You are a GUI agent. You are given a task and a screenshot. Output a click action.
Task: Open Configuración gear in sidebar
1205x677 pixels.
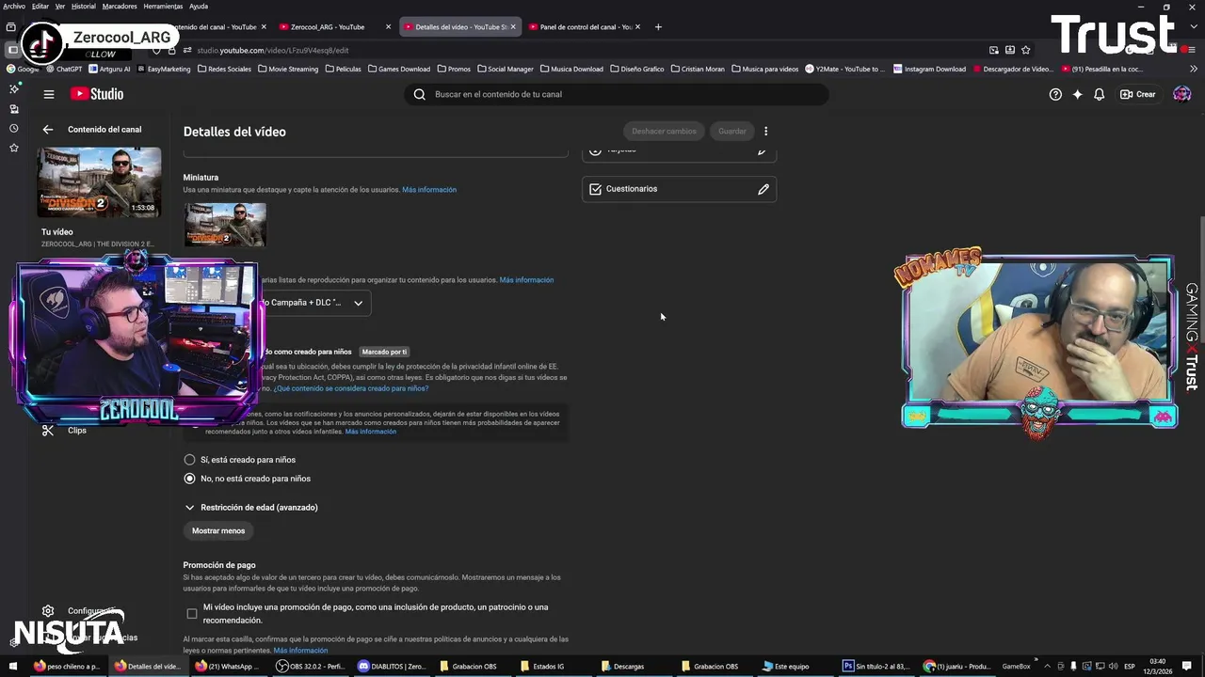(x=48, y=611)
